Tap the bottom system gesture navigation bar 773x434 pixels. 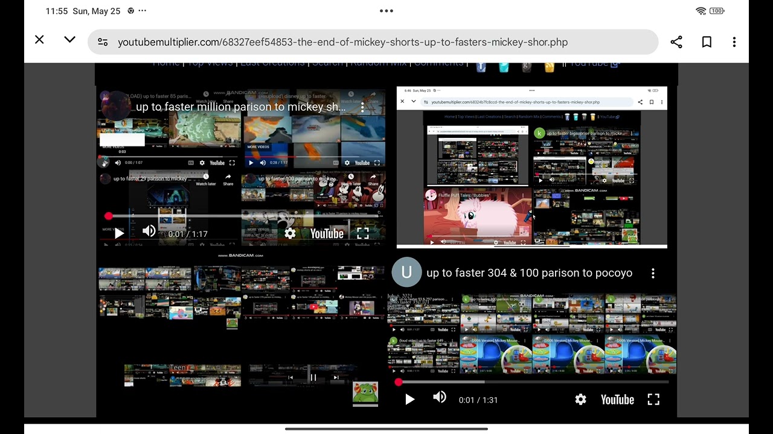[386, 429]
